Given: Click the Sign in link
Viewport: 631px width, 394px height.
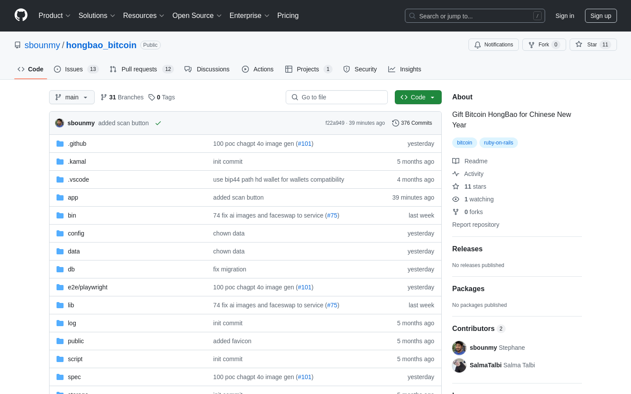Looking at the screenshot, I should [565, 16].
